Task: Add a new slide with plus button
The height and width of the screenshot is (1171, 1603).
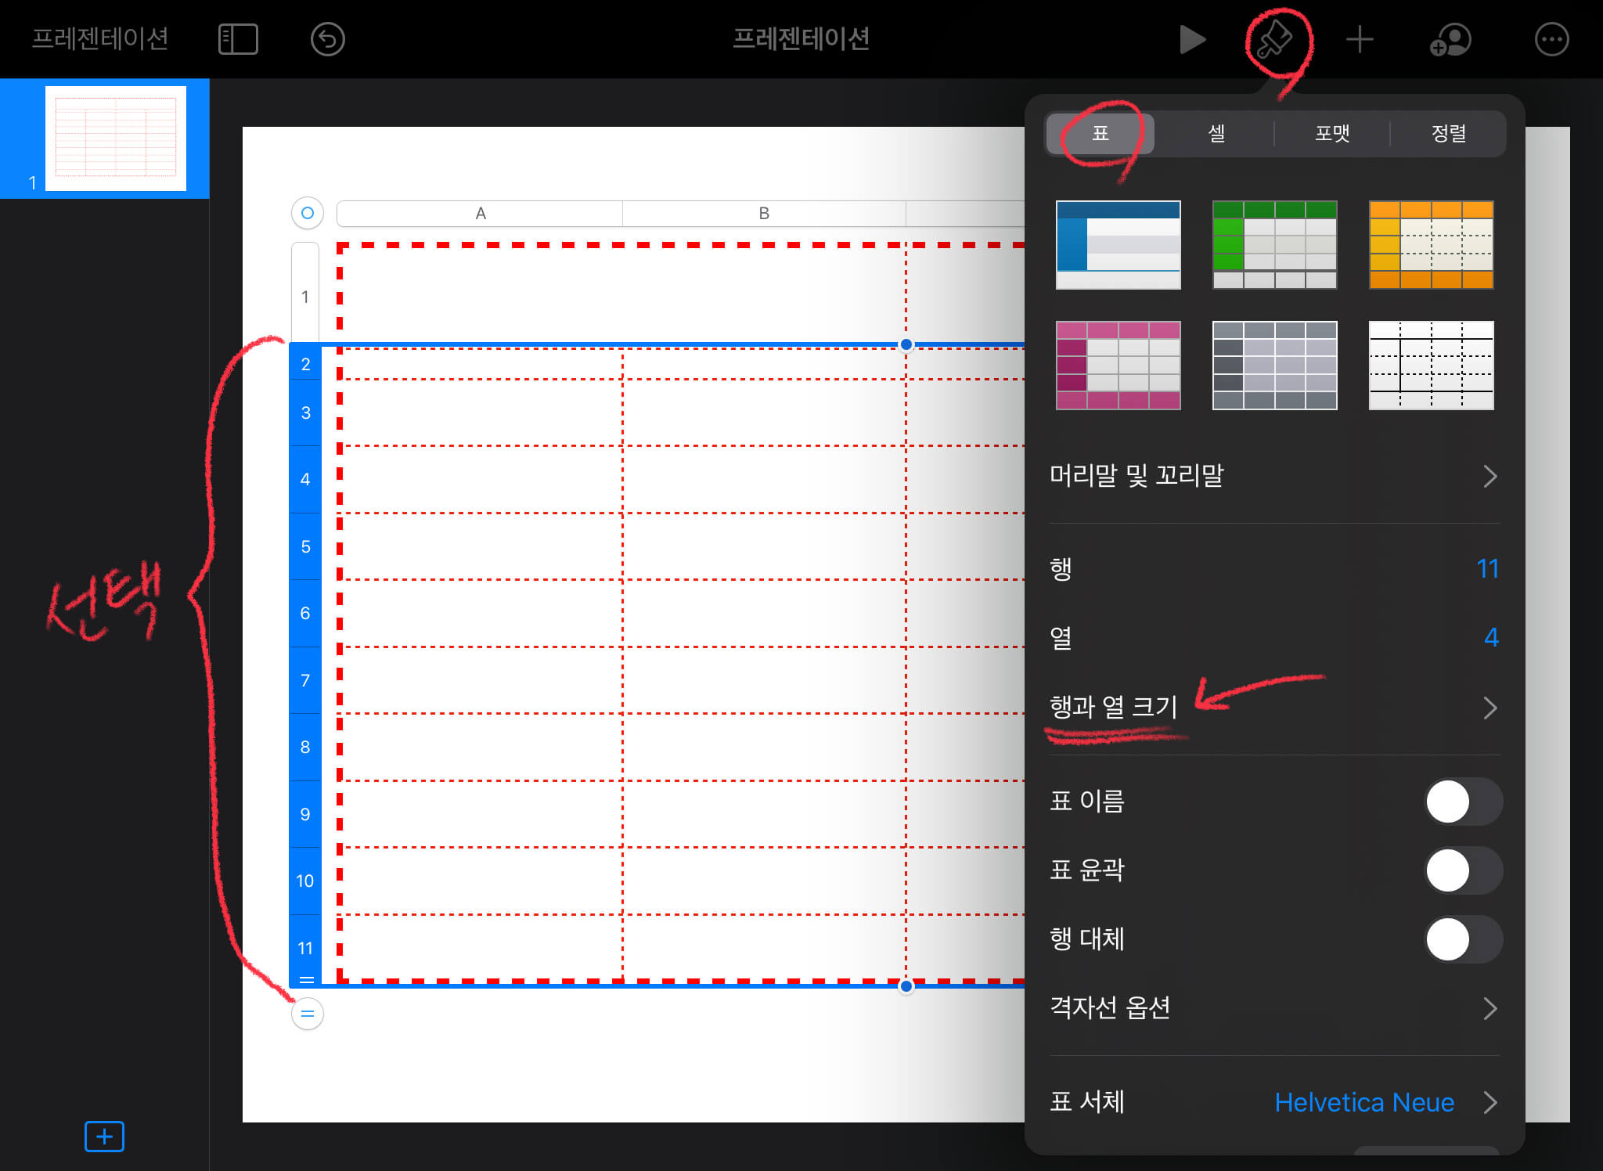Action: (104, 1136)
